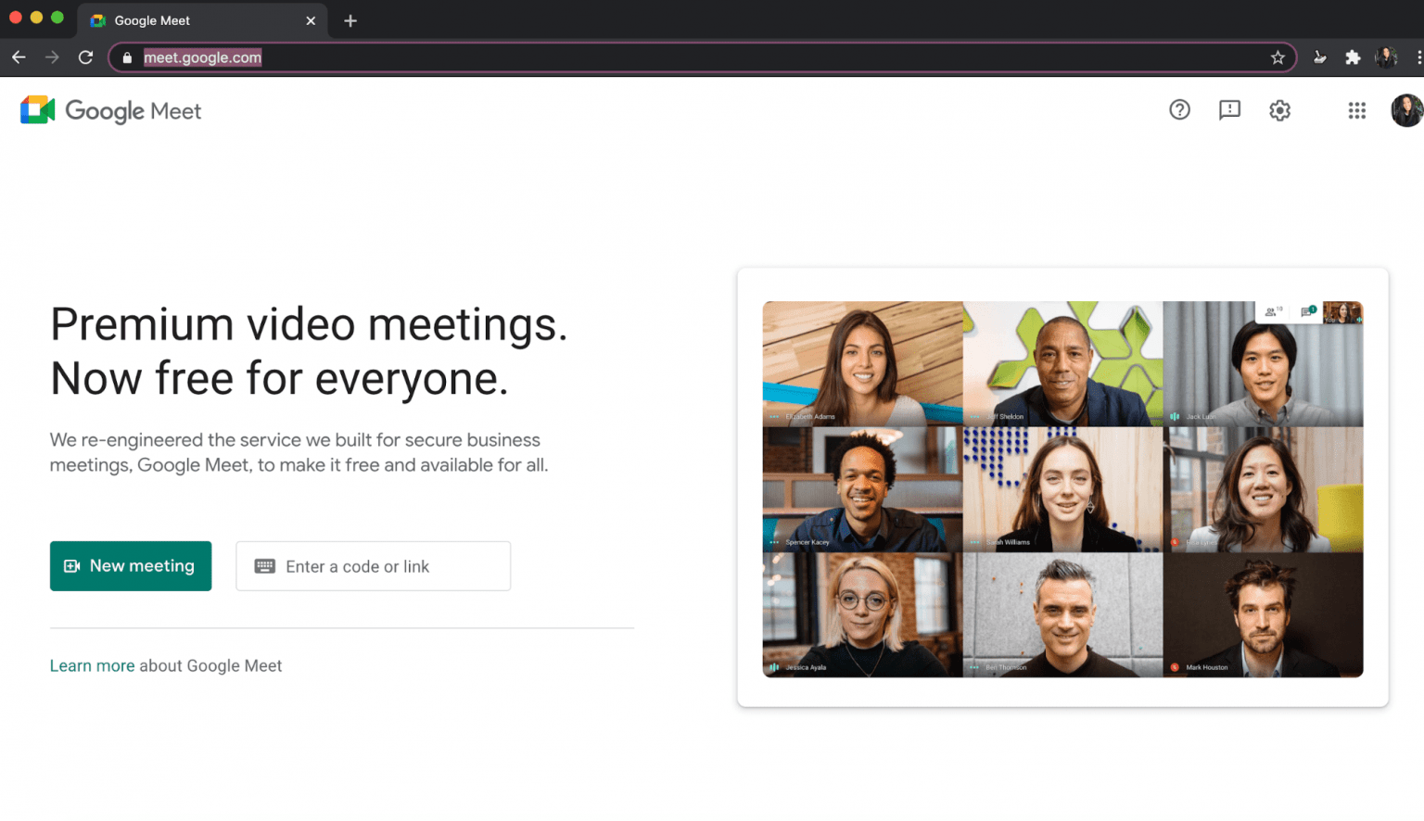The image size is (1424, 821).
Task: Open the help question mark menu
Action: [x=1179, y=110]
